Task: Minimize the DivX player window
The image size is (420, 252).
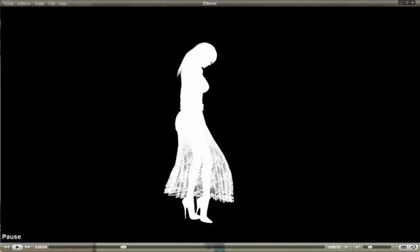Action: tap(401, 3)
